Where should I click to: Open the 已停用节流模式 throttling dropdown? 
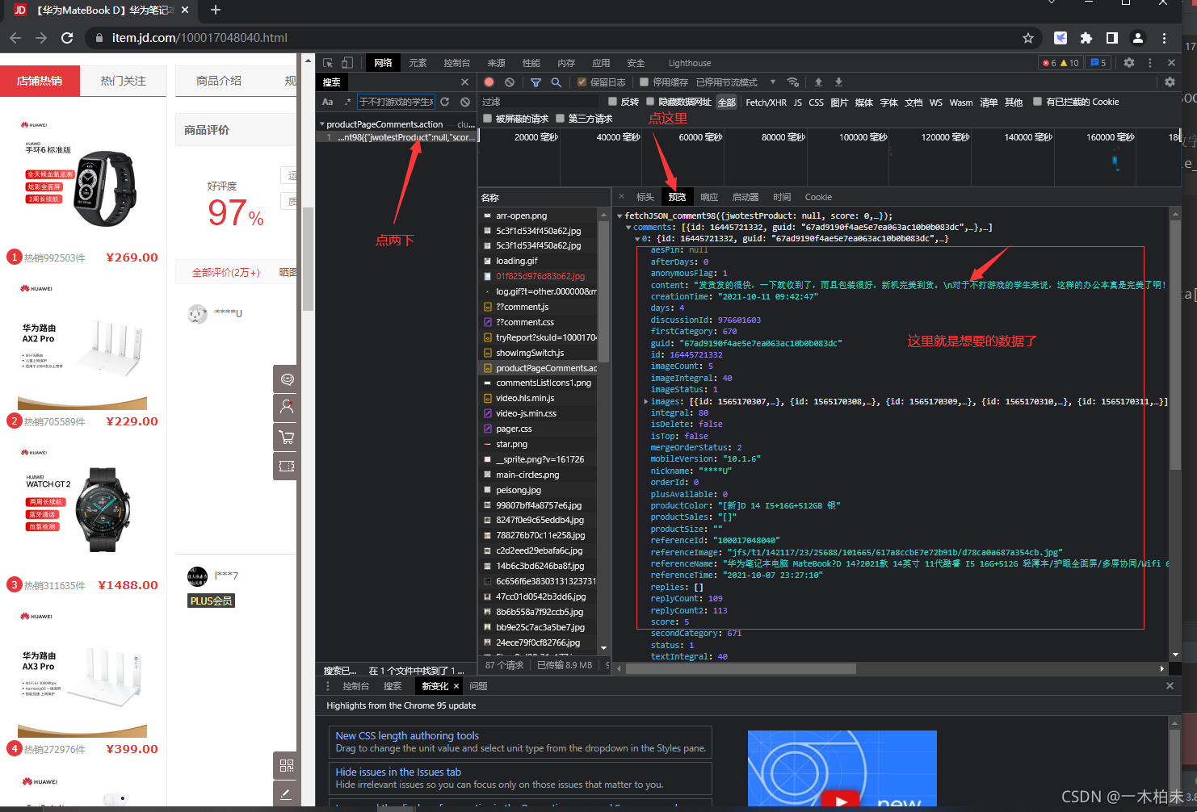pos(735,82)
